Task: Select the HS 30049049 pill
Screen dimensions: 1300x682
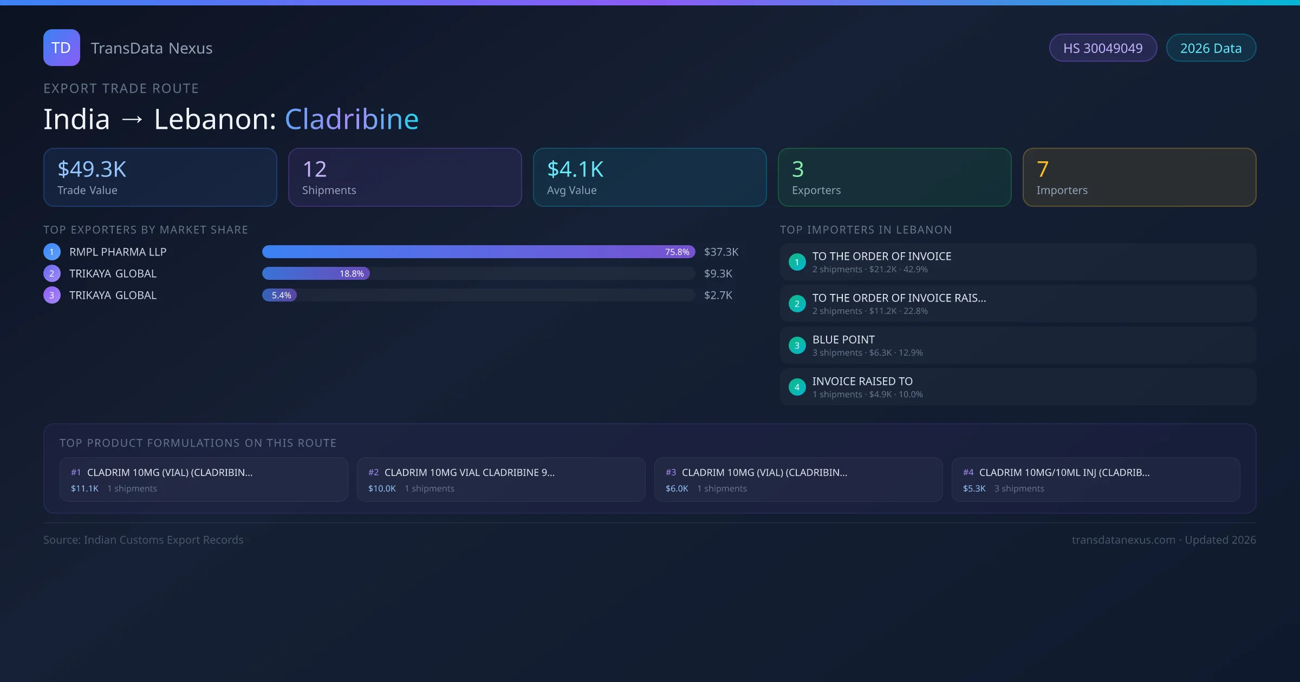Action: click(1102, 48)
